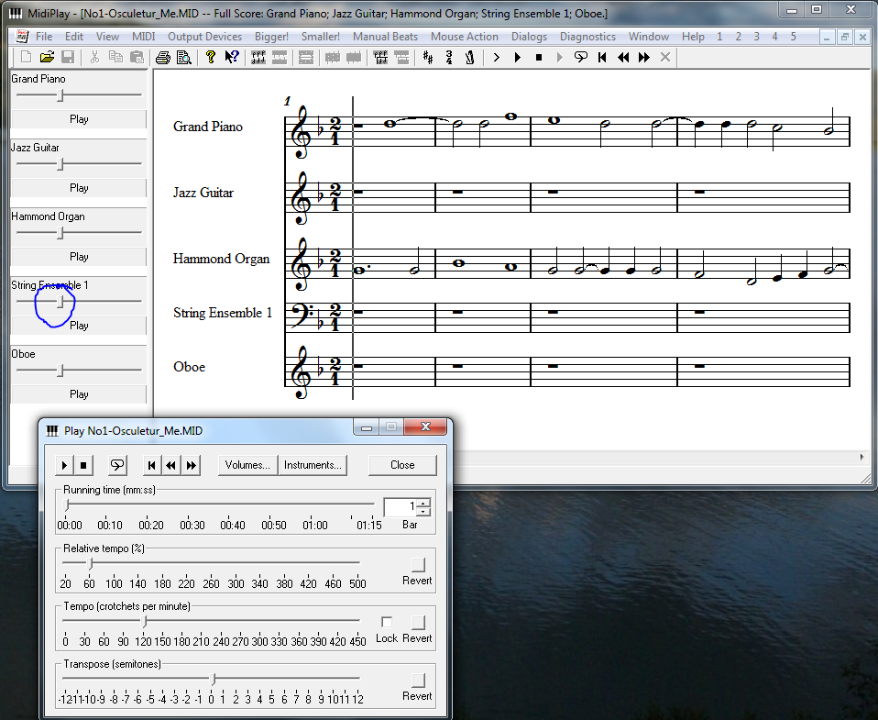Click the Transpose semitones slider handle

click(213, 679)
